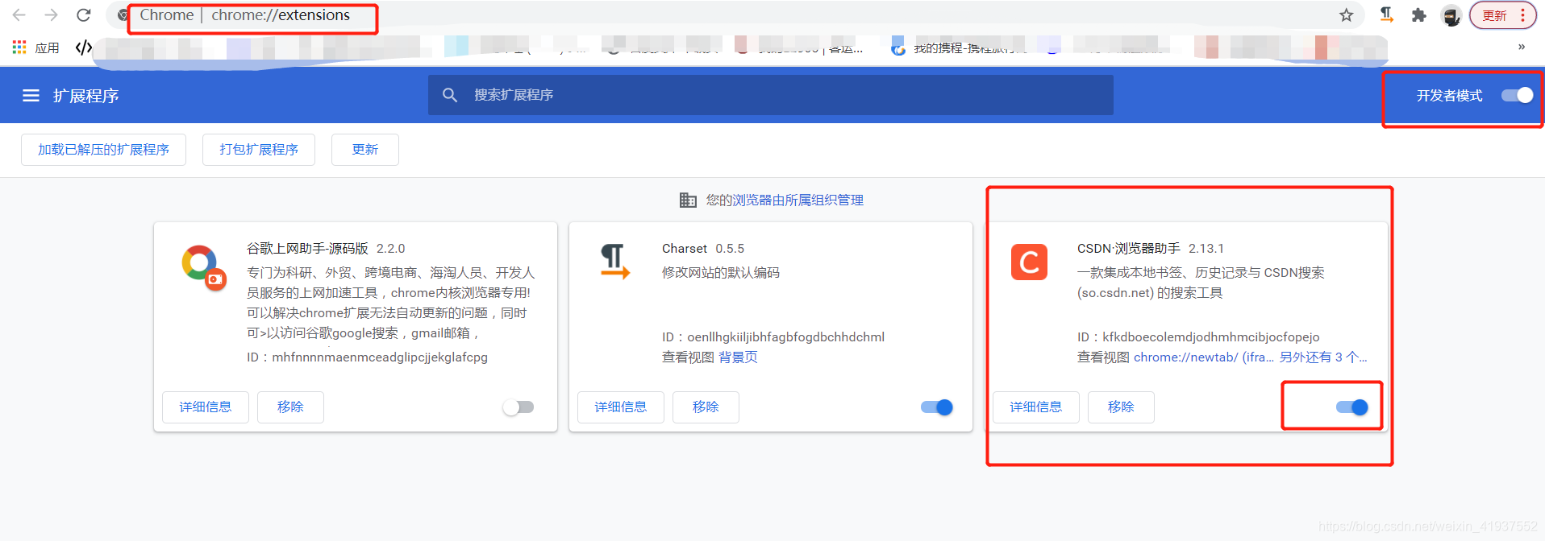The width and height of the screenshot is (1545, 541).
Task: Open 详细信息 for Charset
Action: coord(621,407)
